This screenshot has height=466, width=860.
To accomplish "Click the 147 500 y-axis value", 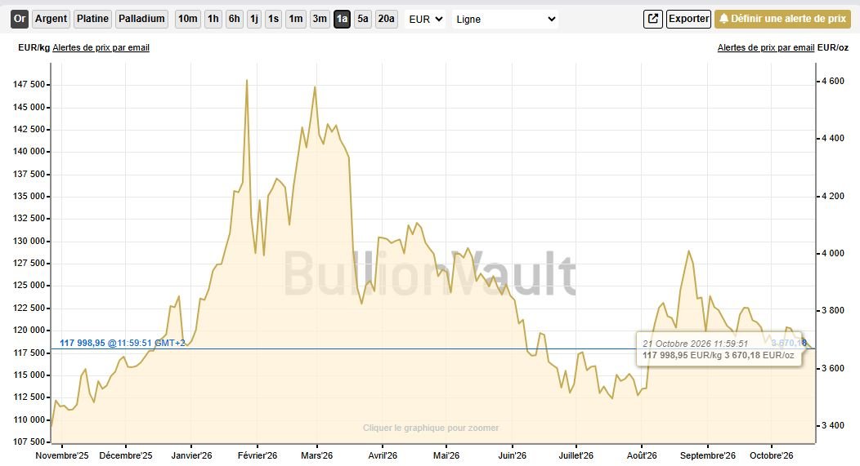I will tap(29, 84).
